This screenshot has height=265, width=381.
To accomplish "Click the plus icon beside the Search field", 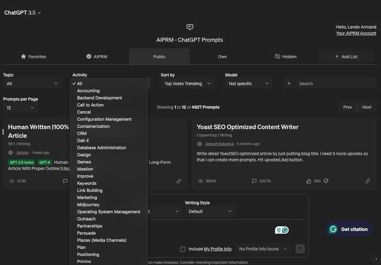I will point(289,84).
